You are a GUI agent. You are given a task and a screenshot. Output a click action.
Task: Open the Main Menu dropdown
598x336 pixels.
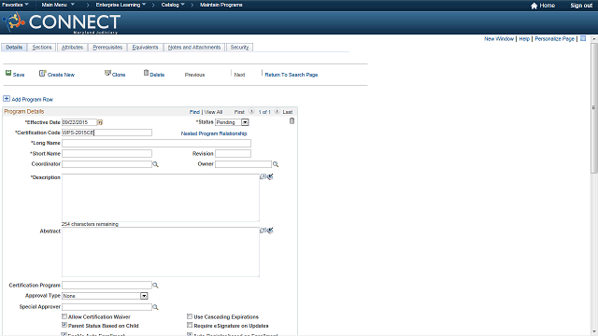coord(58,5)
